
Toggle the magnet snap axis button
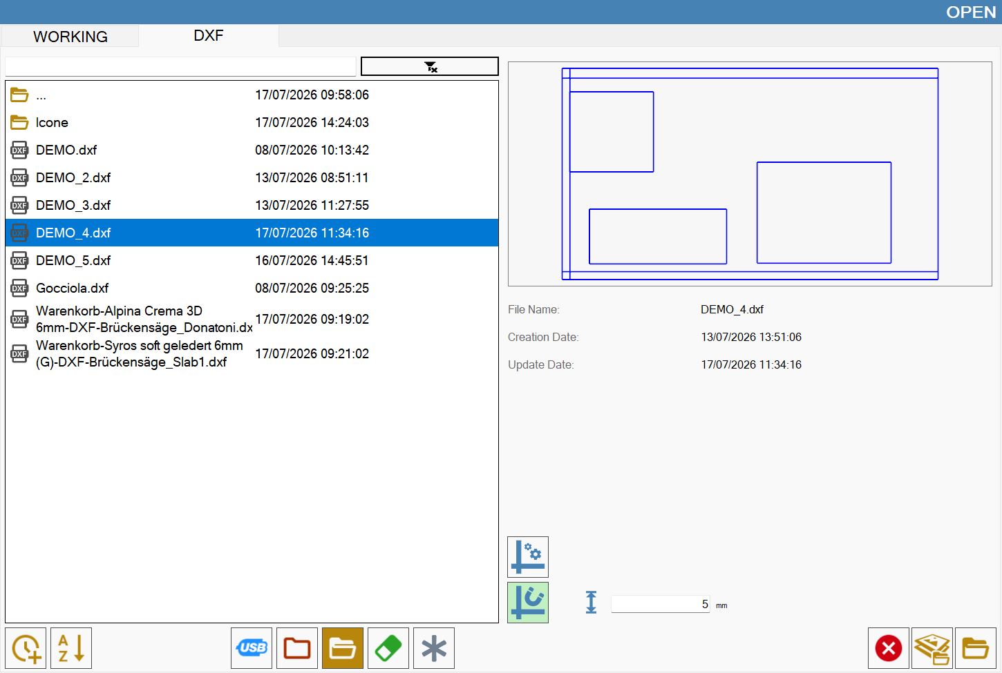[x=528, y=603]
